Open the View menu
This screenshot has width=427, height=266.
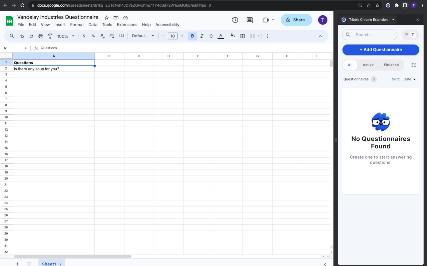45,25
